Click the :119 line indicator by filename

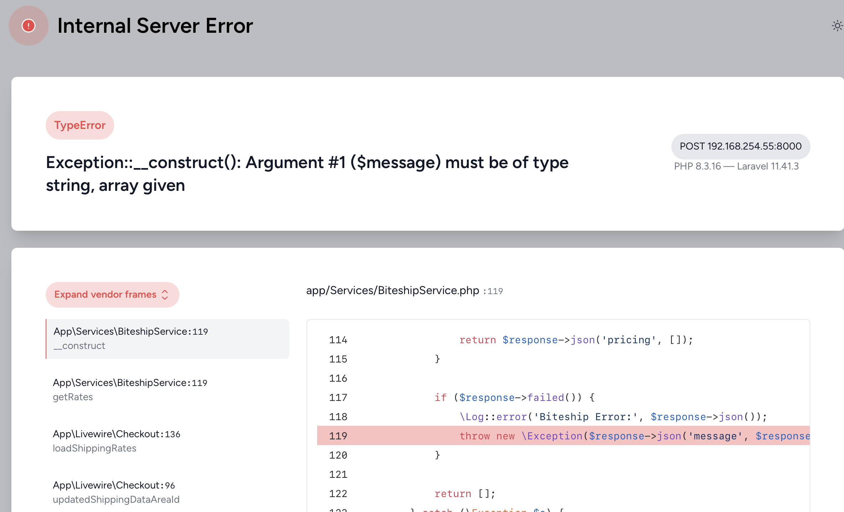(x=494, y=291)
